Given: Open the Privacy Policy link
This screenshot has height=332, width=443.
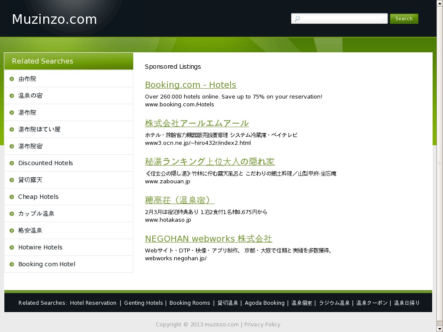Looking at the screenshot, I should point(262,325).
